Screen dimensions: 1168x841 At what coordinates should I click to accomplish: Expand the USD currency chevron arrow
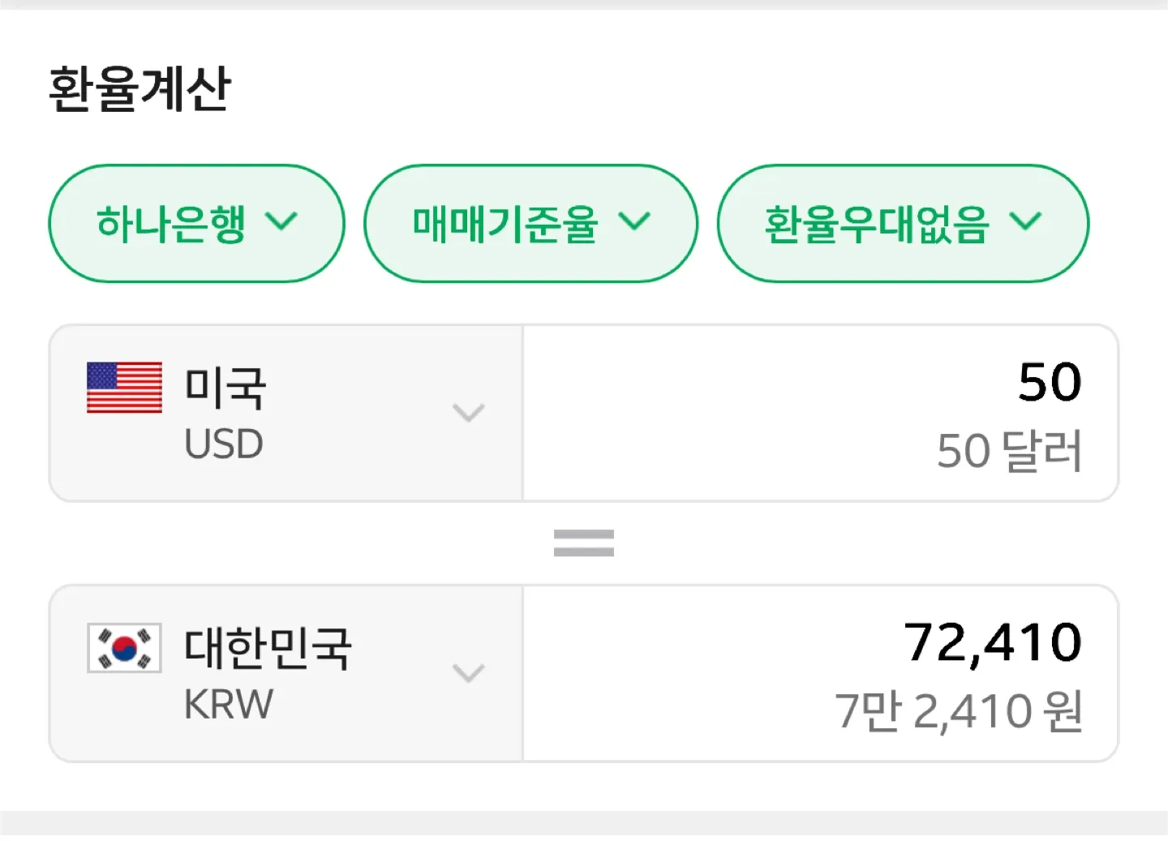click(469, 413)
